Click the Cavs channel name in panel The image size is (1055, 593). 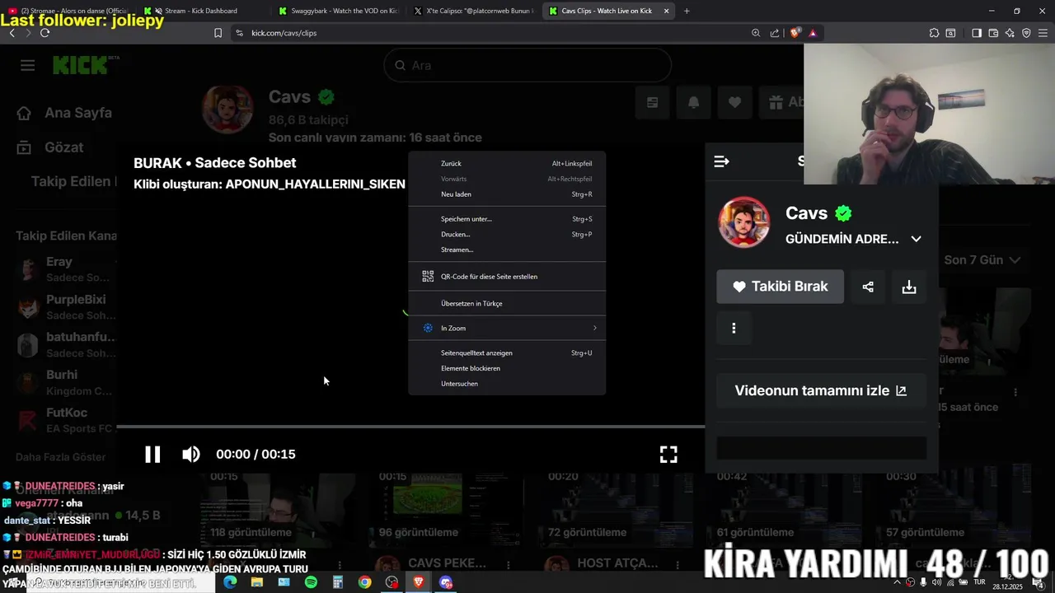[806, 213]
